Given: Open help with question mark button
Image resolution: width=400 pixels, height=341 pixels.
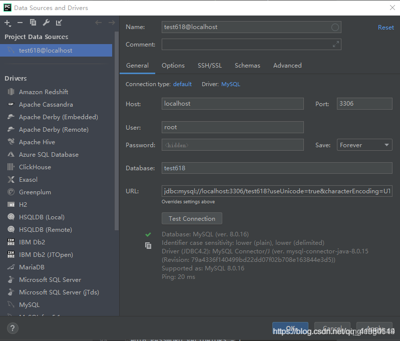Looking at the screenshot, I should [13, 328].
